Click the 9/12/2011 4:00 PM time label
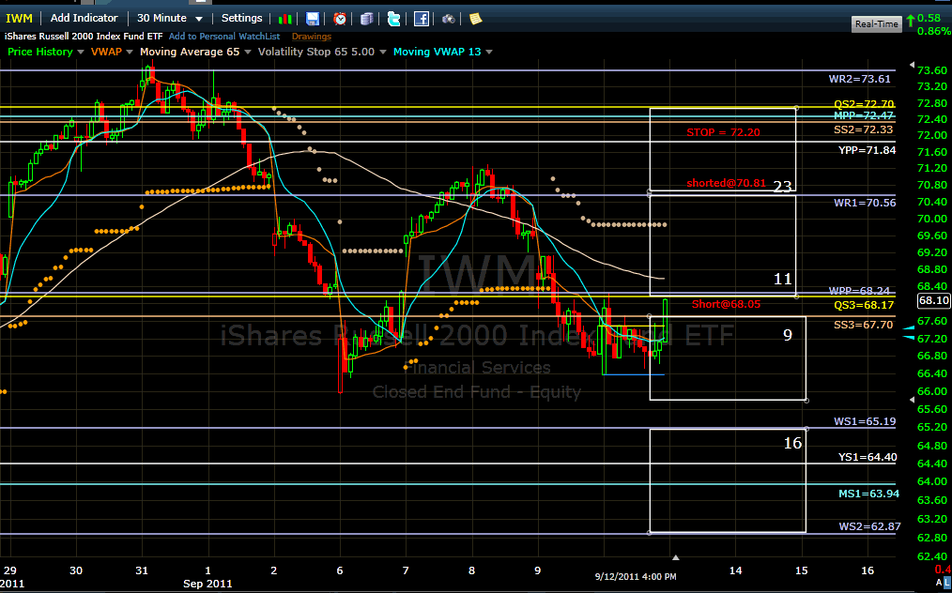The image size is (952, 593). coord(636,576)
